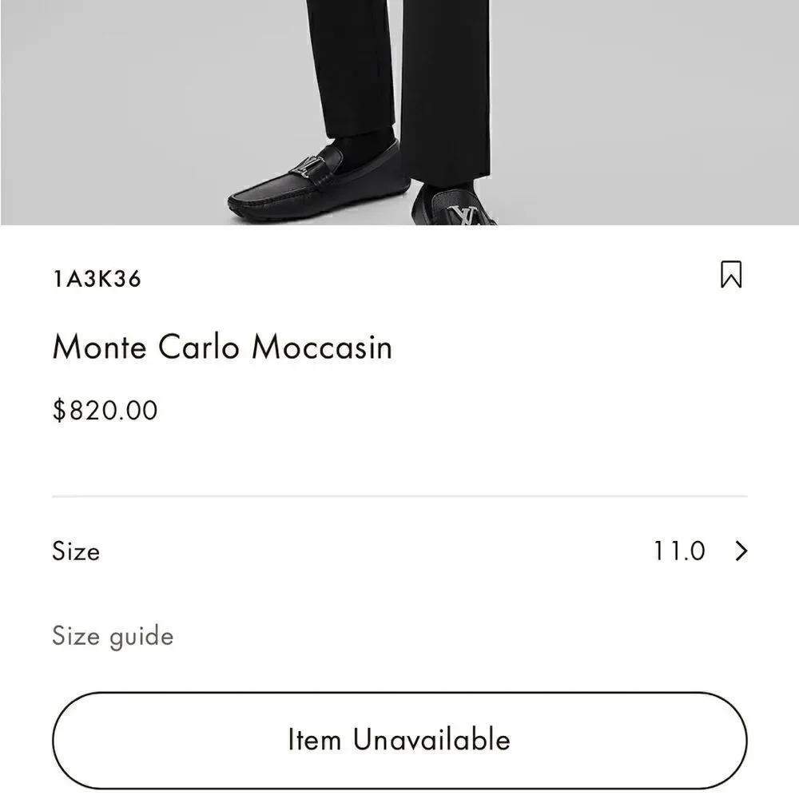Select the 11.0 size value

(x=679, y=551)
